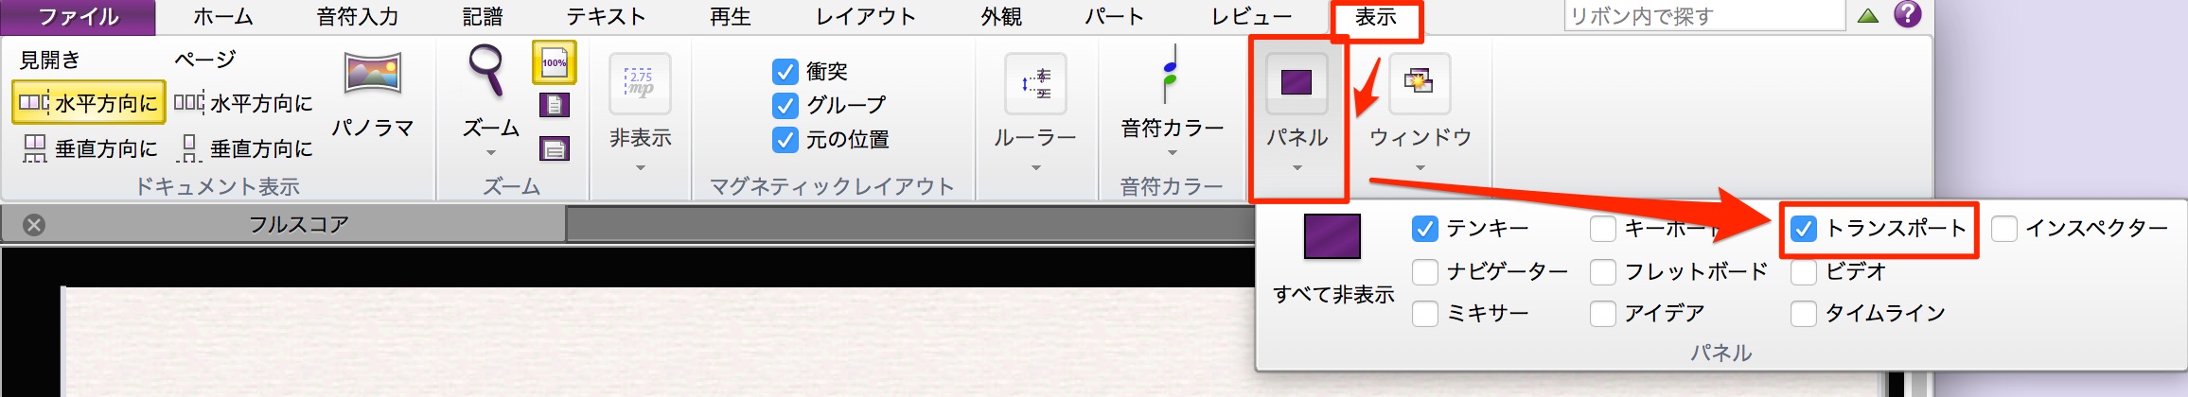Viewport: 2188px width, 397px height.
Task: Select 見開き 垂直方向に layout
Action: click(89, 147)
